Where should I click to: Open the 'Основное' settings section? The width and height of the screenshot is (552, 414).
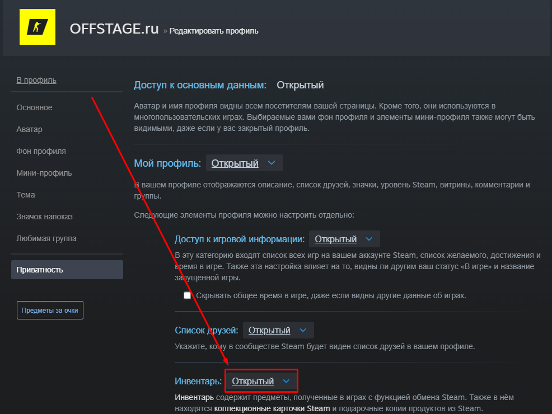[x=35, y=107]
